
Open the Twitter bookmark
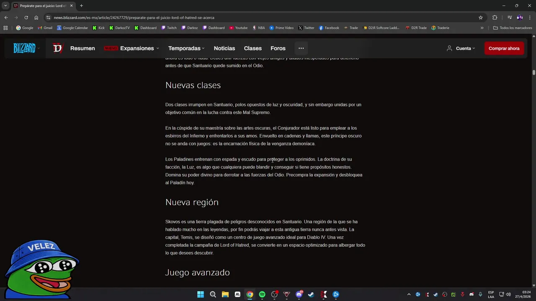pos(306,28)
